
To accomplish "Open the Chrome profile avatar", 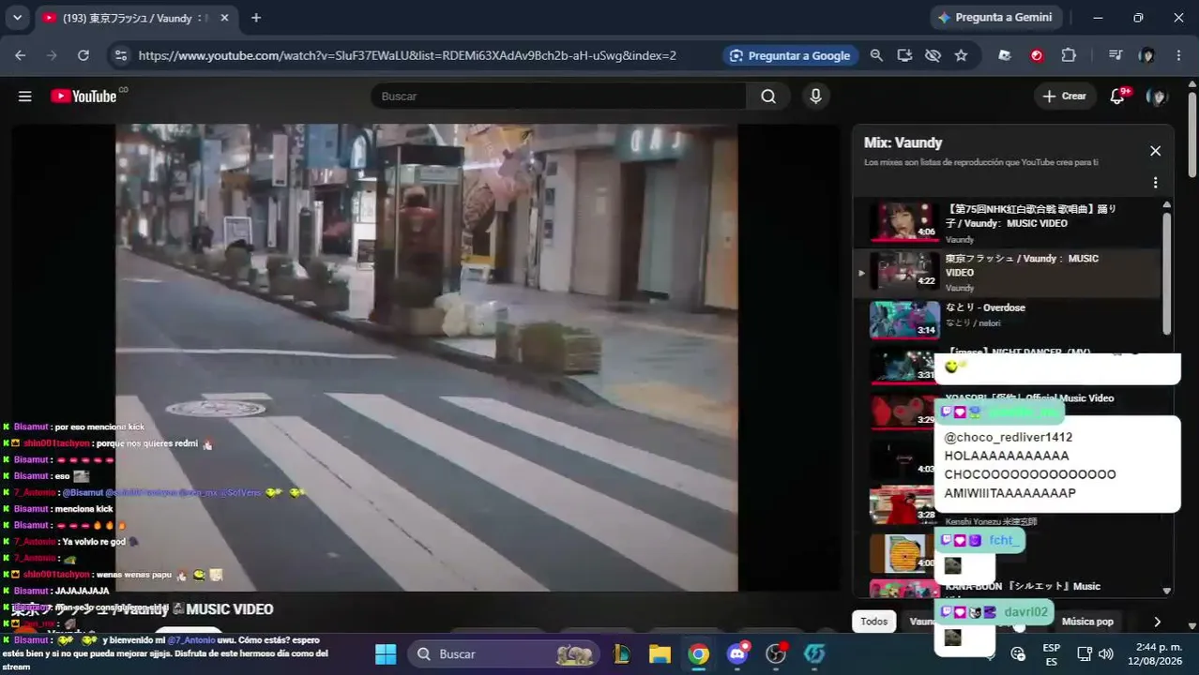I will tap(1146, 55).
